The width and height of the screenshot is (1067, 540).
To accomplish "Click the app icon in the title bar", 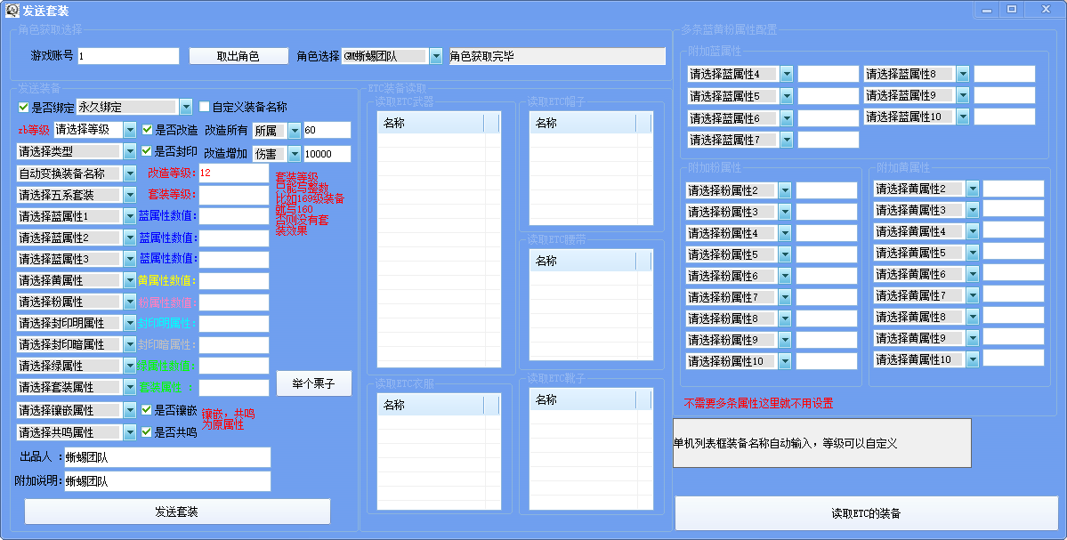I will pyautogui.click(x=12, y=10).
